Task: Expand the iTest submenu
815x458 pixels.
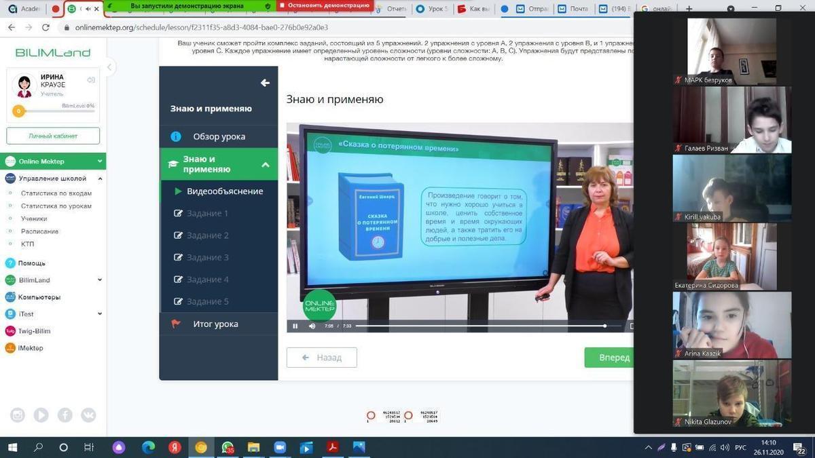Action: coord(100,314)
